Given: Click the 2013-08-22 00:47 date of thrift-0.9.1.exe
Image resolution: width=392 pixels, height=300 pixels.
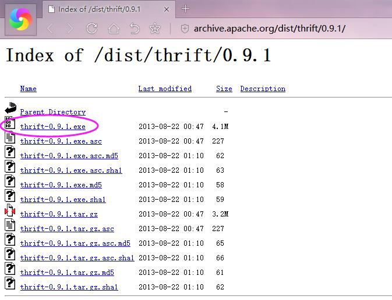Looking at the screenshot, I should [x=171, y=127].
